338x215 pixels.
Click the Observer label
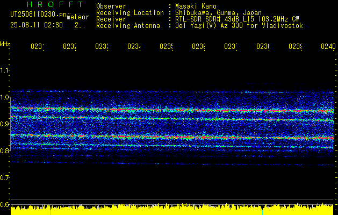tap(111, 6)
